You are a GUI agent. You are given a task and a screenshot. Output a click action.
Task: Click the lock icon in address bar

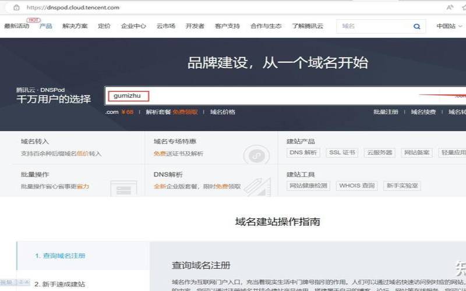17,8
